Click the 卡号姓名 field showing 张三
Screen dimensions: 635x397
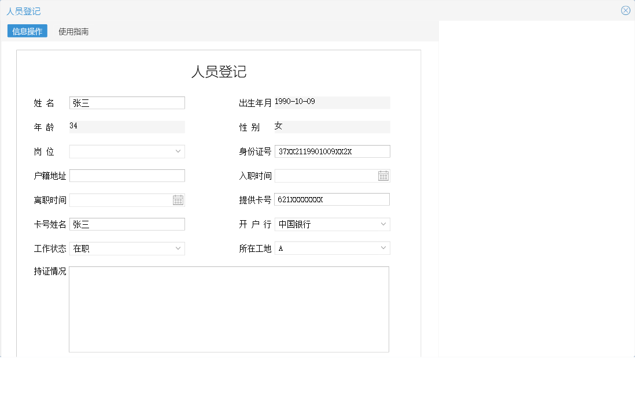(x=127, y=224)
